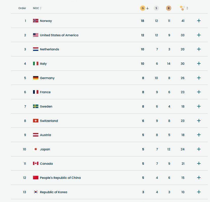Click the Order column header
This screenshot has width=210, height=202.
[x=22, y=8]
